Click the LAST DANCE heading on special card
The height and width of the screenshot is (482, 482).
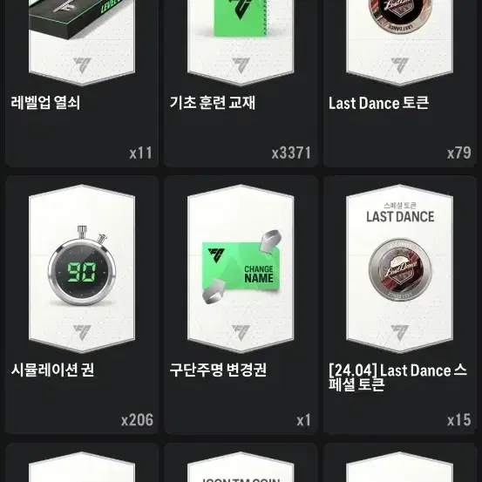point(400,217)
